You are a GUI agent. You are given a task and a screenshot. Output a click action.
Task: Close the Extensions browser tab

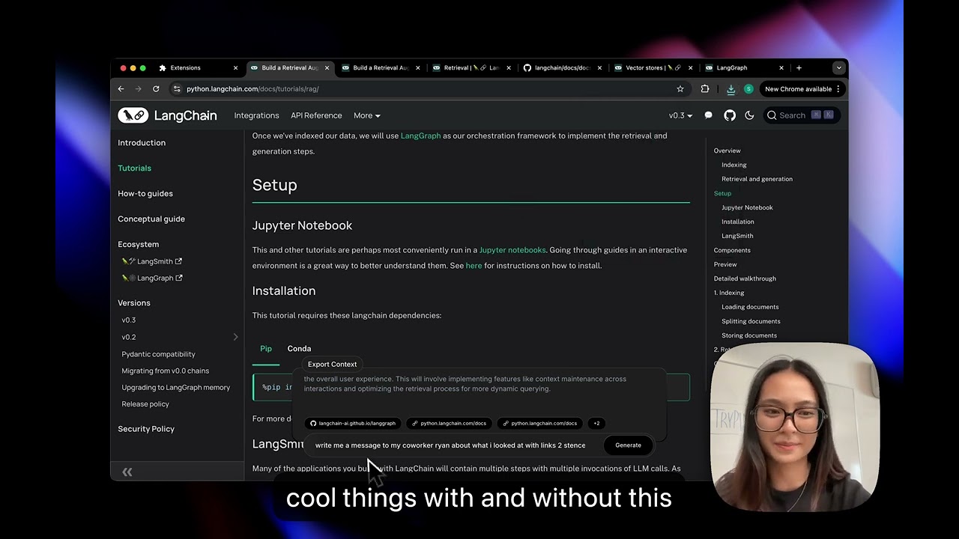235,67
